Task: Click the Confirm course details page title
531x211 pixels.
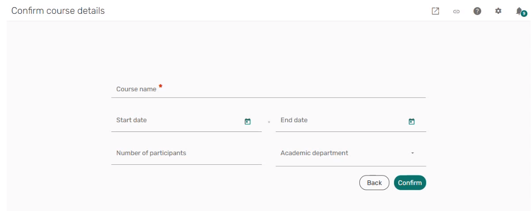Action: (x=58, y=11)
